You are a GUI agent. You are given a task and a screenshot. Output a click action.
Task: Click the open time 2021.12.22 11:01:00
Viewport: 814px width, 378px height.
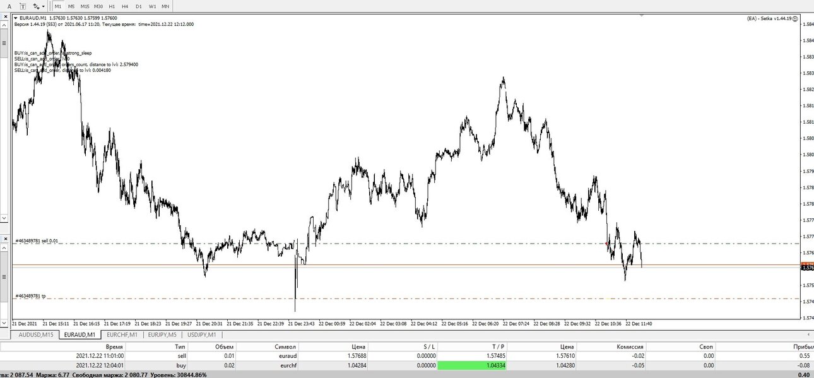pyautogui.click(x=100, y=356)
